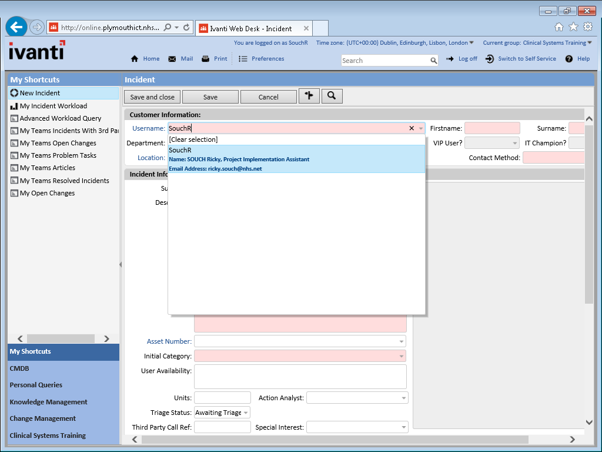
Task: Open the Asset Number dropdown
Action: click(401, 341)
